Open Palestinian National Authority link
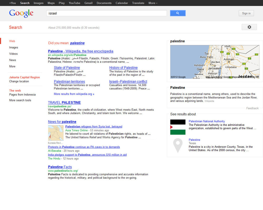Screen dimensions: 263x210 207,121
